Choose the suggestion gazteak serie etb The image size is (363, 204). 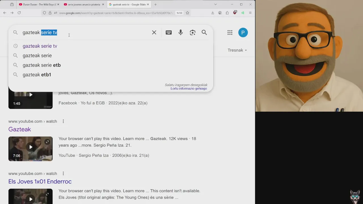pyautogui.click(x=111, y=65)
